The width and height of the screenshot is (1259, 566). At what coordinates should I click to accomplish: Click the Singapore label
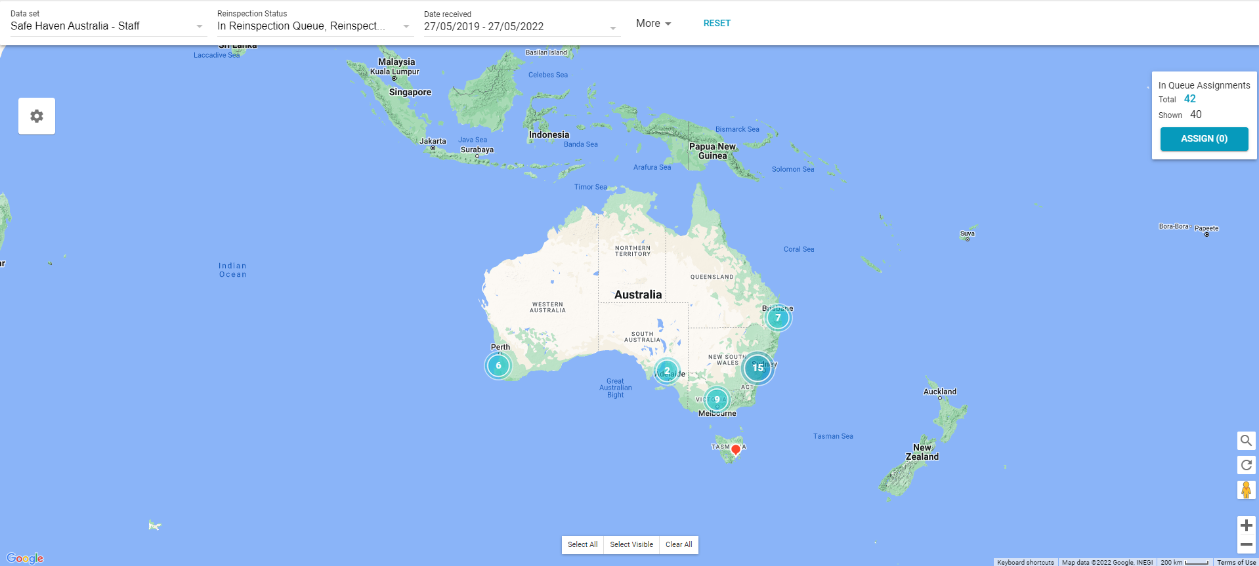[x=410, y=92]
